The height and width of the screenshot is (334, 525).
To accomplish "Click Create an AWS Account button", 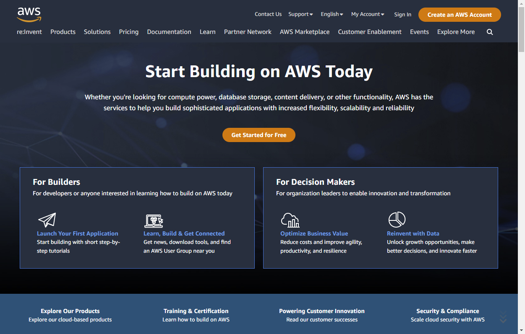I will pos(460,15).
